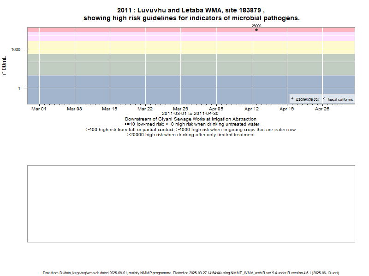
Task: Select the 28000 value label above the point
Action: point(256,26)
